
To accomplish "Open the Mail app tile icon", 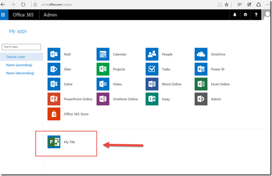I will tap(54, 54).
